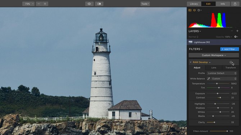Click the histogram panel icon
This screenshot has width=241, height=135.
click(x=190, y=10)
